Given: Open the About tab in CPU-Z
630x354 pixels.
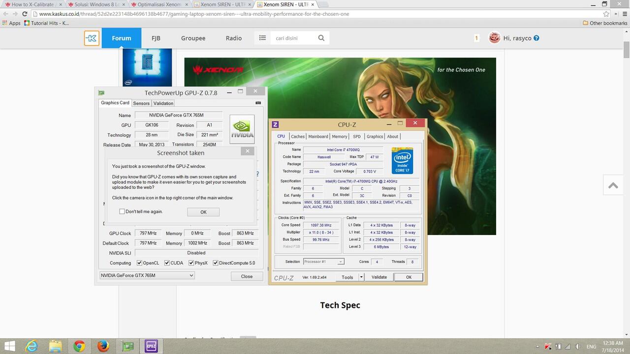Looking at the screenshot, I should pyautogui.click(x=393, y=137).
